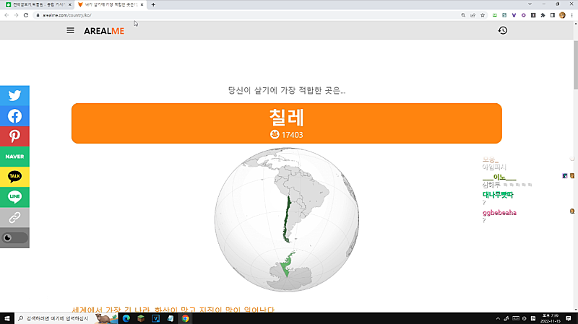Launch Microsoft Edge from taskbar
Image resolution: width=578 pixels, height=324 pixels.
tap(126, 318)
